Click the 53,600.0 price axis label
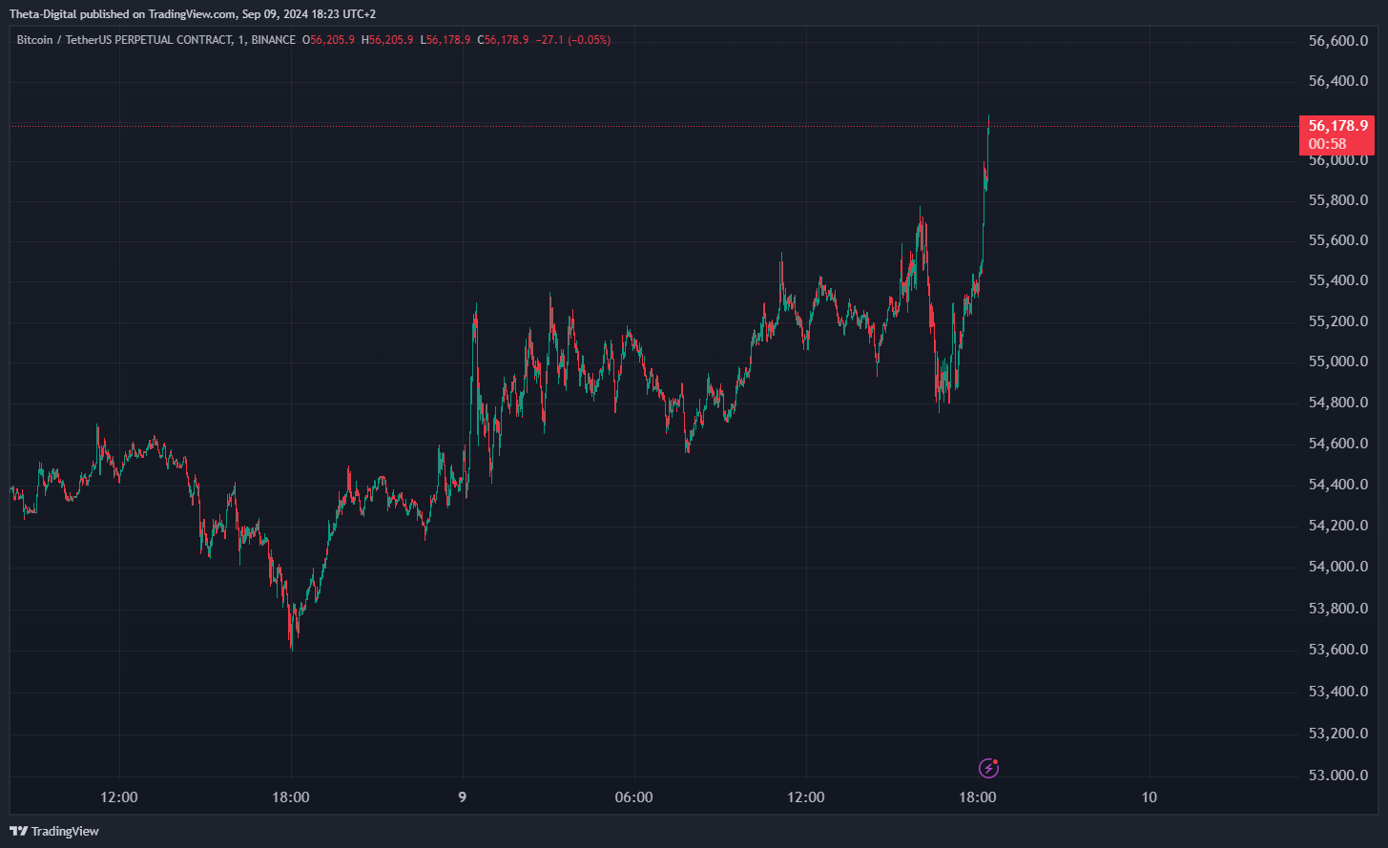Image resolution: width=1388 pixels, height=848 pixels. [x=1339, y=650]
